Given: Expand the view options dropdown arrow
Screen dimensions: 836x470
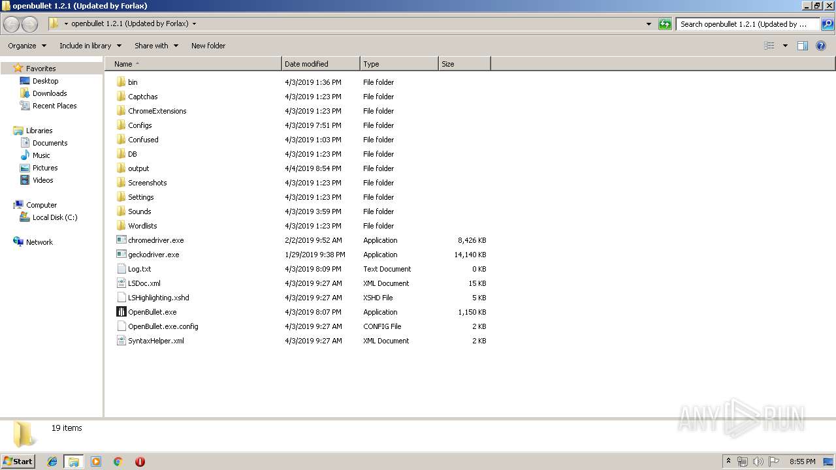Looking at the screenshot, I should [x=785, y=46].
